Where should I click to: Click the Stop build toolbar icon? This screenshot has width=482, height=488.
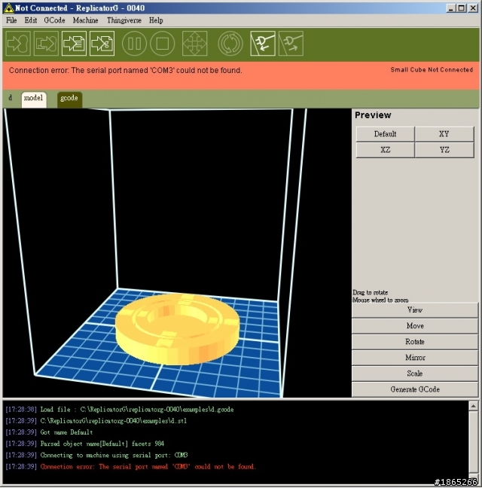point(162,43)
